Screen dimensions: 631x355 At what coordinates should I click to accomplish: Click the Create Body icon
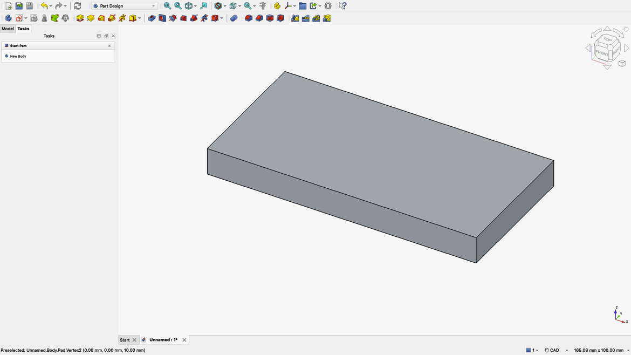[x=8, y=18]
